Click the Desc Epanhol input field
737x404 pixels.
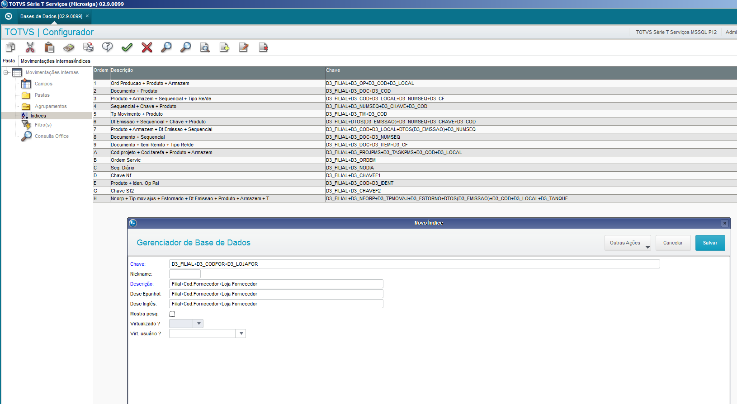(x=276, y=294)
